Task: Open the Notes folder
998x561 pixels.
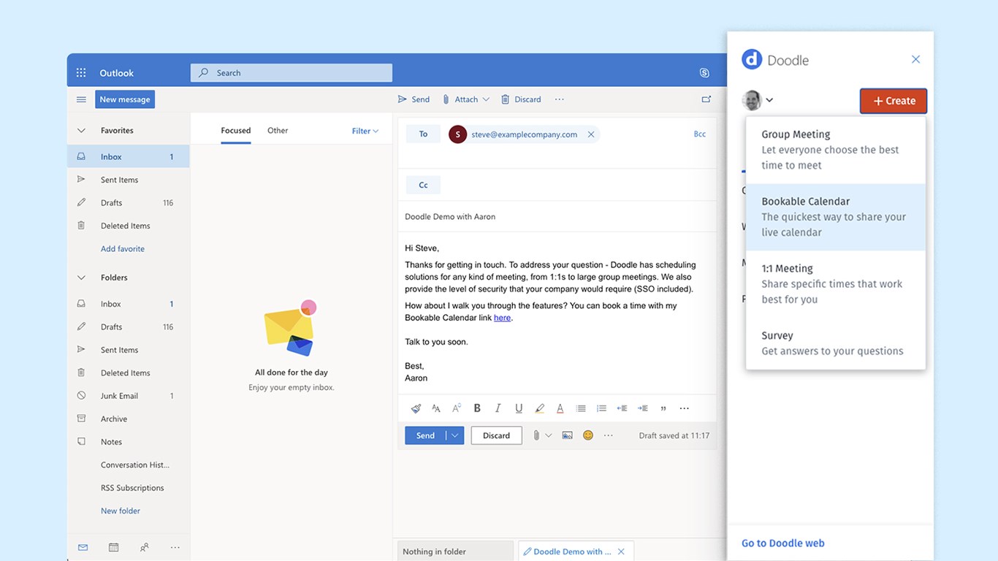Action: coord(128,442)
